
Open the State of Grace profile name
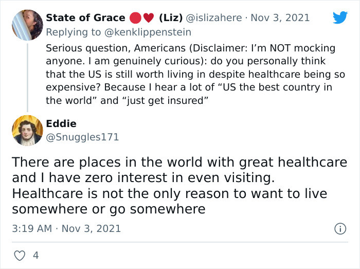tap(85, 18)
